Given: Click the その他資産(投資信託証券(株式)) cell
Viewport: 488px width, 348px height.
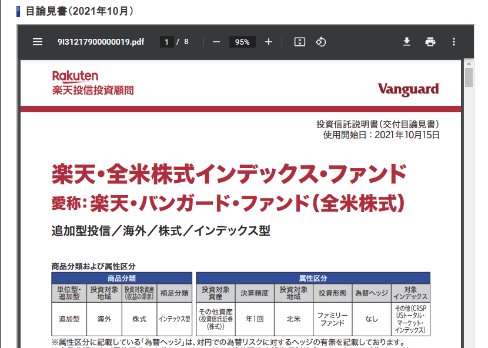Looking at the screenshot, I should pos(216,319).
